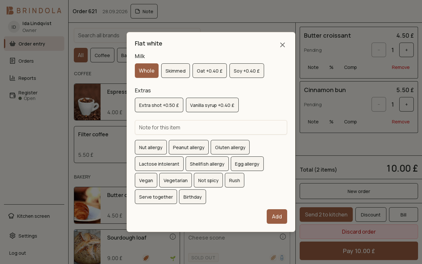
Task: Start a New order
Action: click(x=359, y=191)
